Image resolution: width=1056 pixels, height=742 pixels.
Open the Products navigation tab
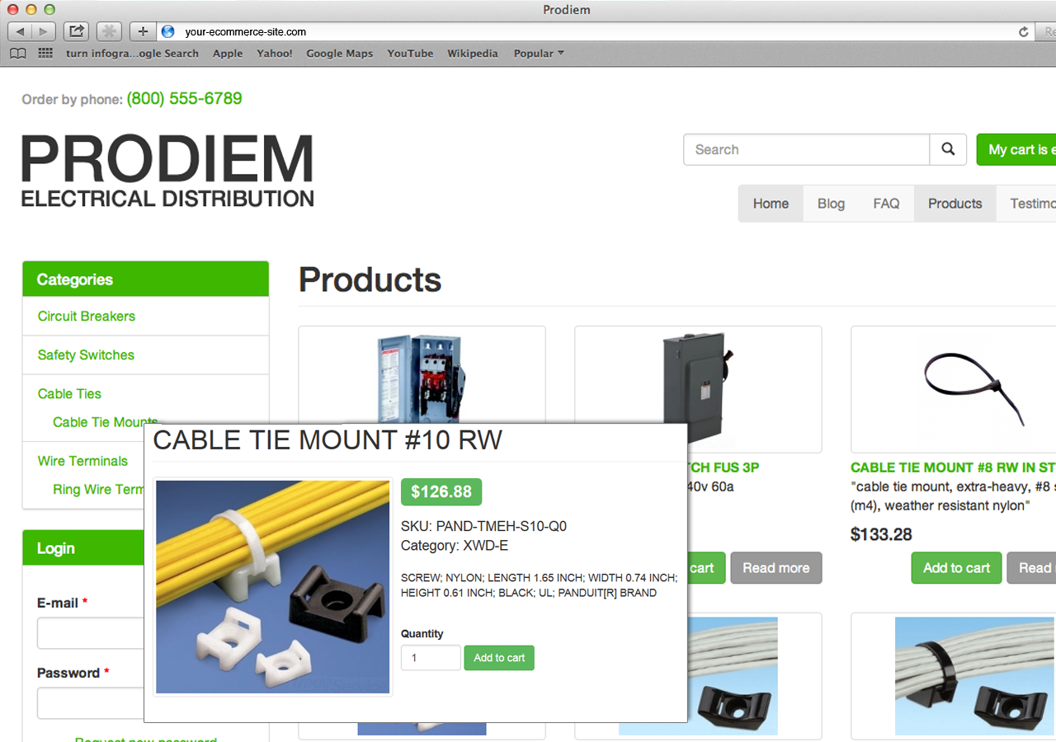(955, 204)
